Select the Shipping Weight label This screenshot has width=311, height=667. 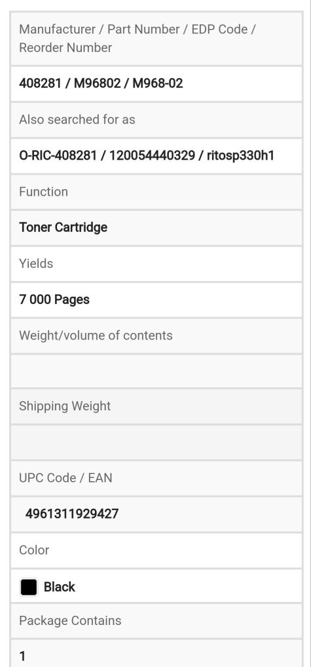click(x=65, y=406)
